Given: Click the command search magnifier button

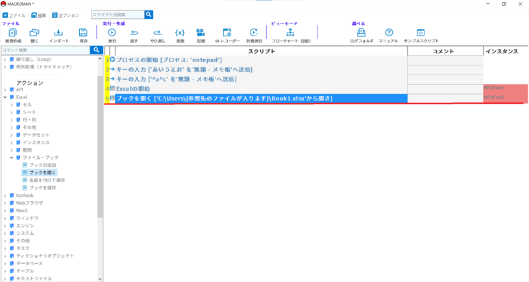Looking at the screenshot, I should click(x=96, y=50).
